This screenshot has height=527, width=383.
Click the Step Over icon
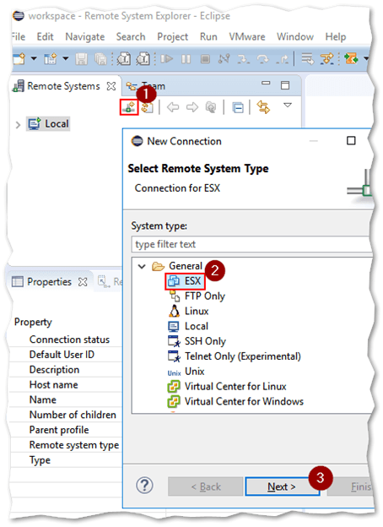(262, 59)
